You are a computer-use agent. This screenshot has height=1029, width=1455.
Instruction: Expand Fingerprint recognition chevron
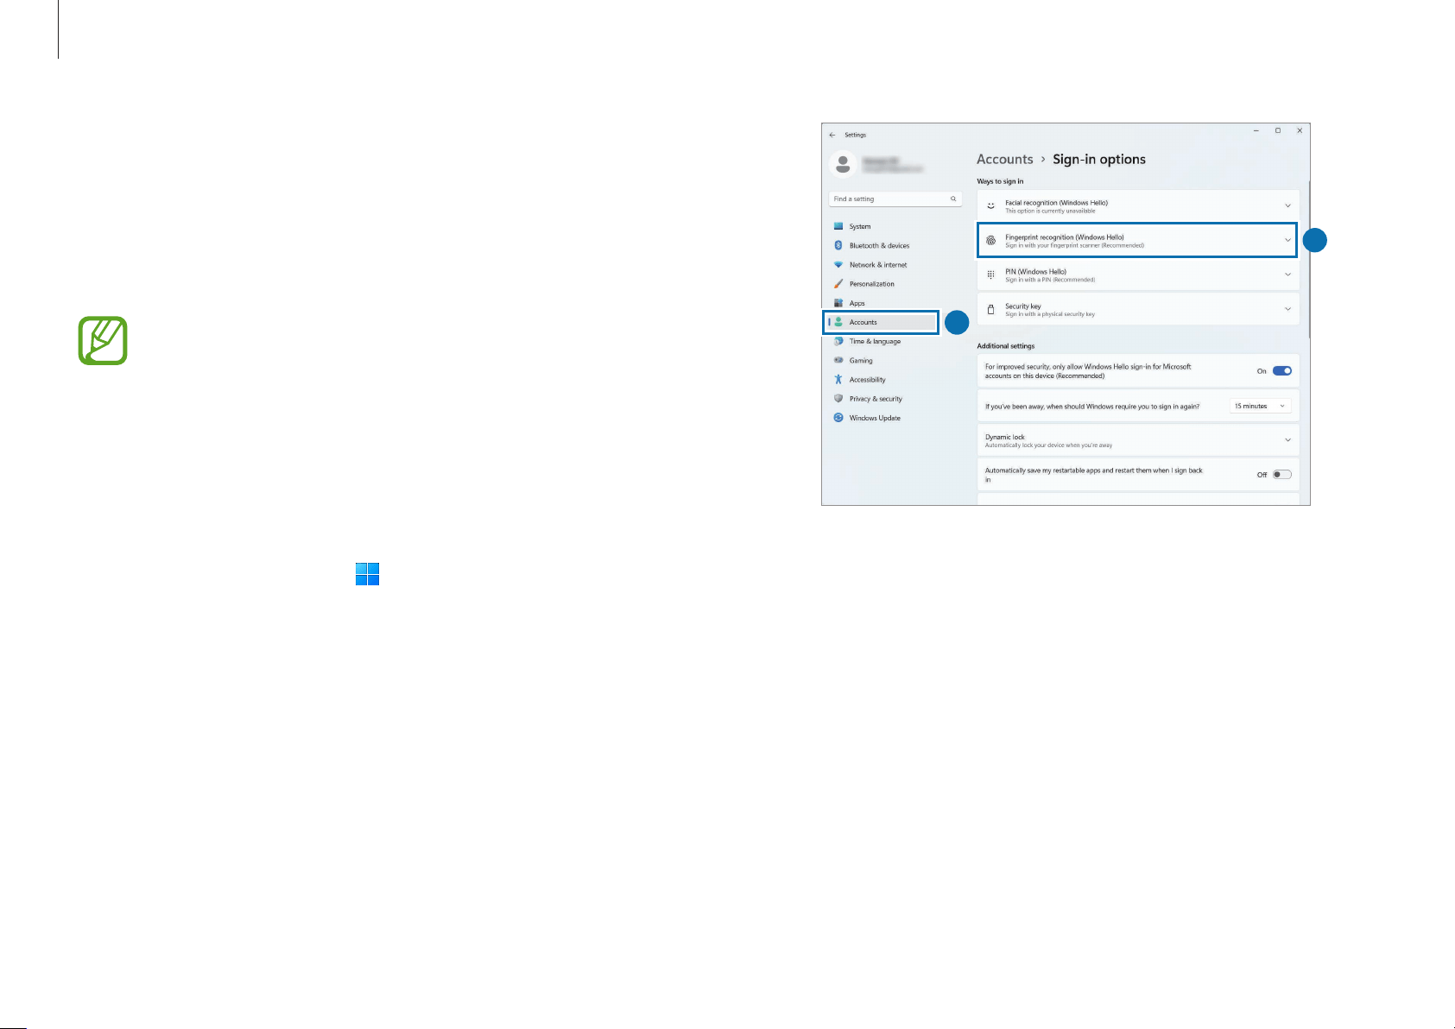[1287, 240]
